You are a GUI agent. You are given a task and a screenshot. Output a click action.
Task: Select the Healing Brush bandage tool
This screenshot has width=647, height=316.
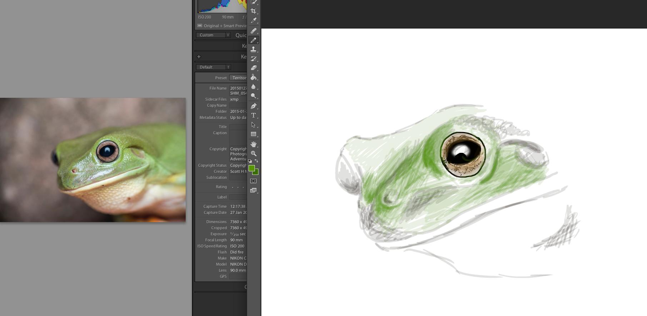click(x=253, y=31)
